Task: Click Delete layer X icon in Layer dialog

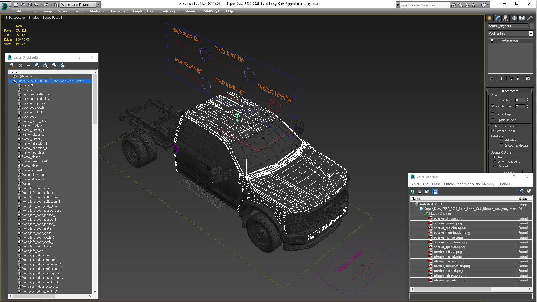Action: 20,65
